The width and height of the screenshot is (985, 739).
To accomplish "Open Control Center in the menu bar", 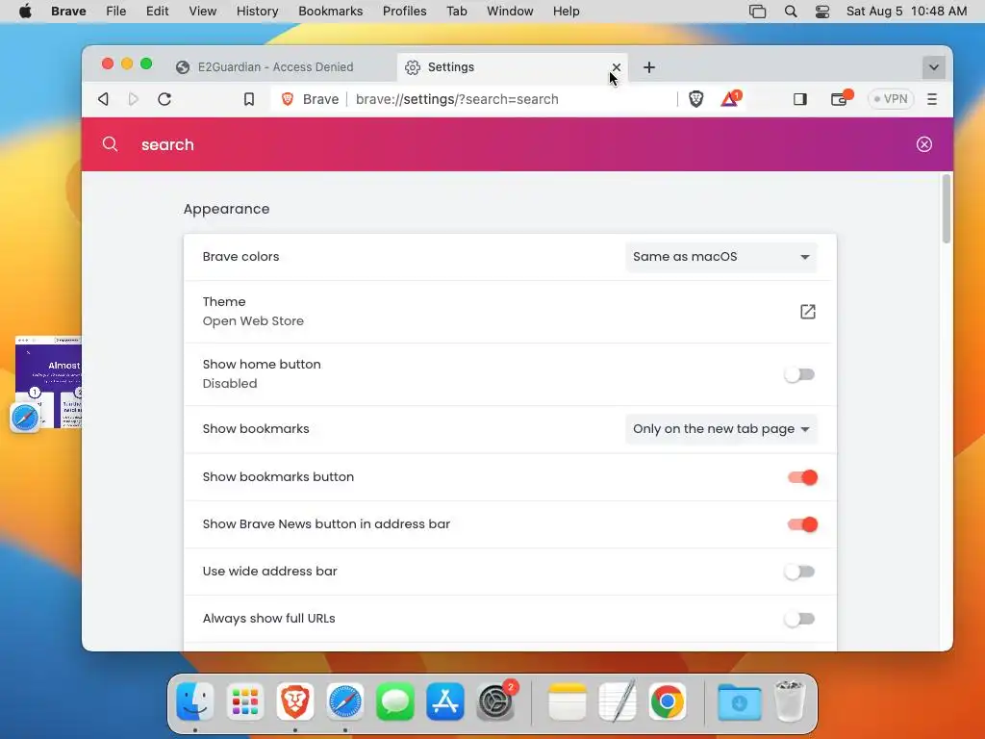I will click(822, 12).
